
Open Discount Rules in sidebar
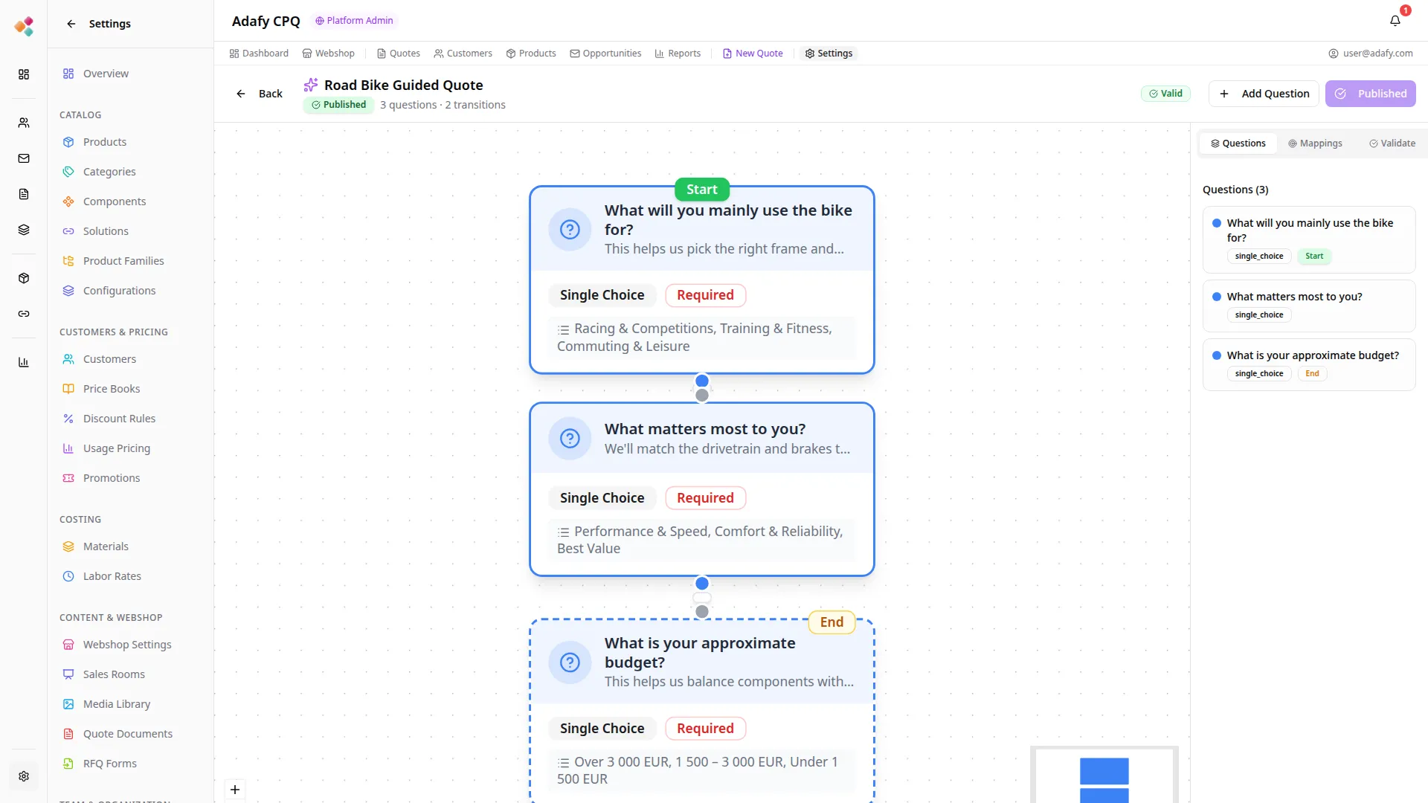tap(119, 419)
